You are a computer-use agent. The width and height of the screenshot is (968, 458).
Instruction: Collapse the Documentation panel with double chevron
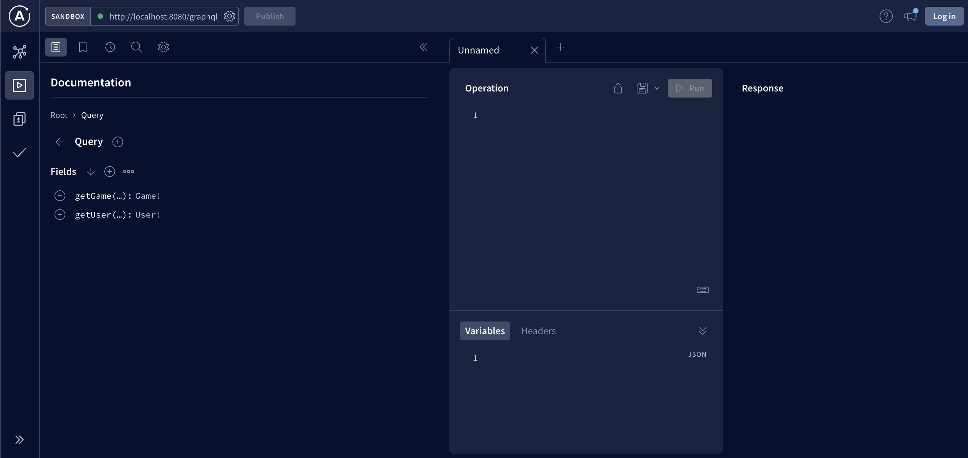(x=423, y=47)
